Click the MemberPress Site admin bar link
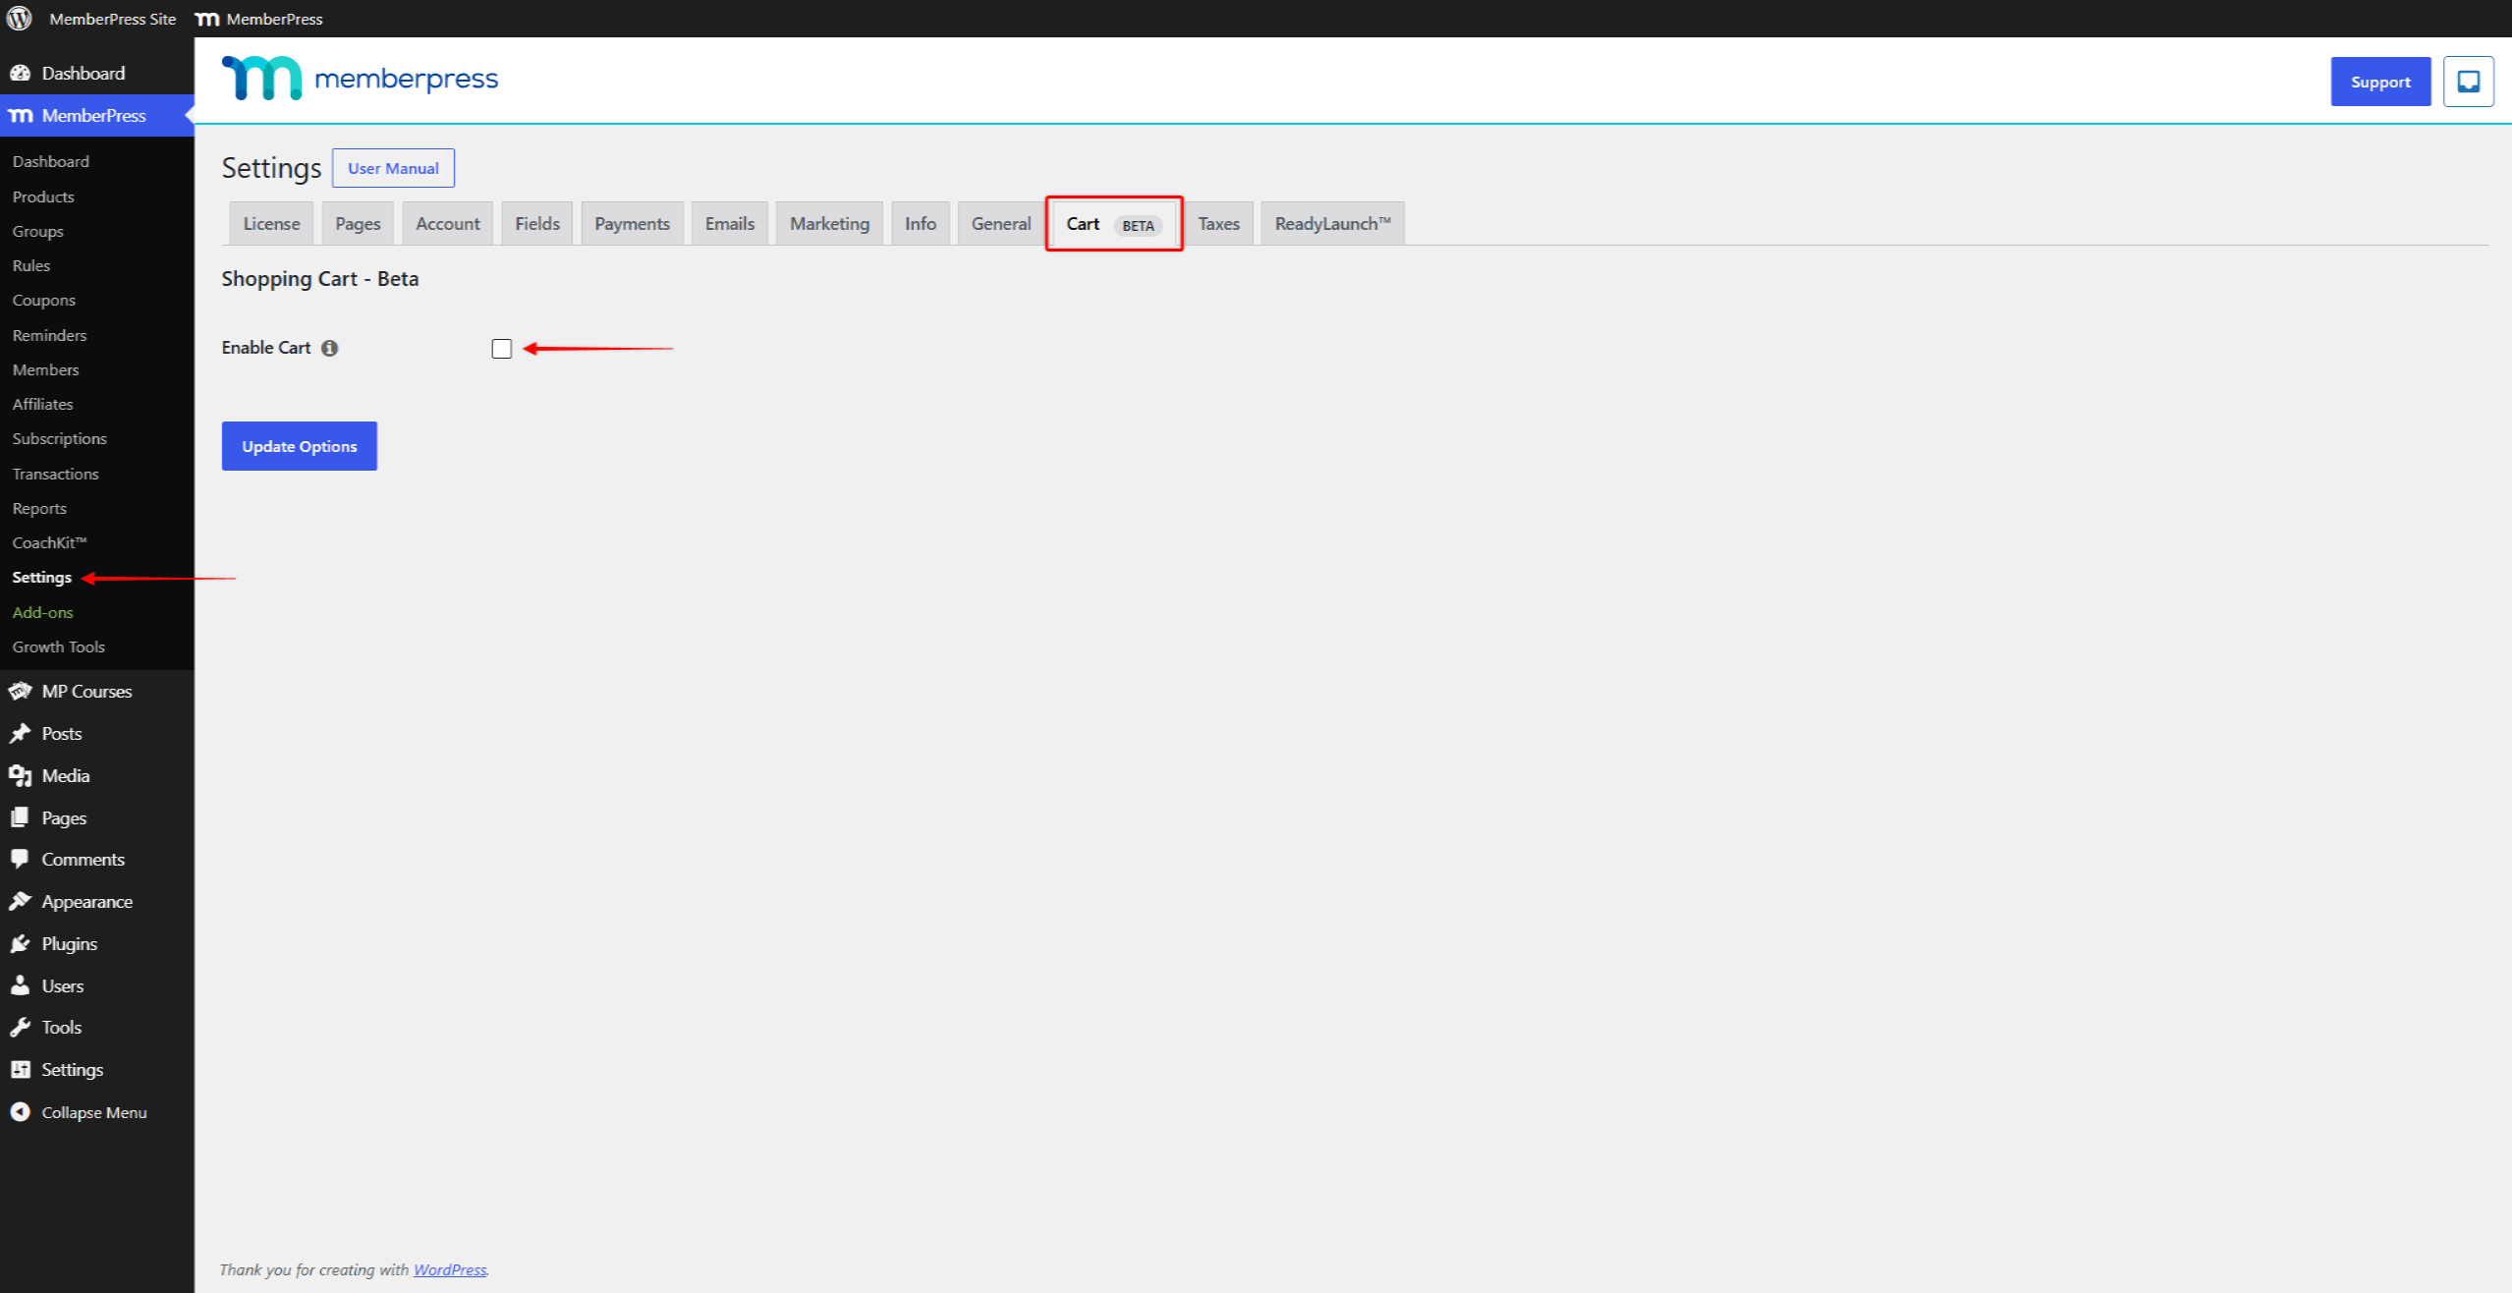The height and width of the screenshot is (1293, 2512). click(113, 19)
